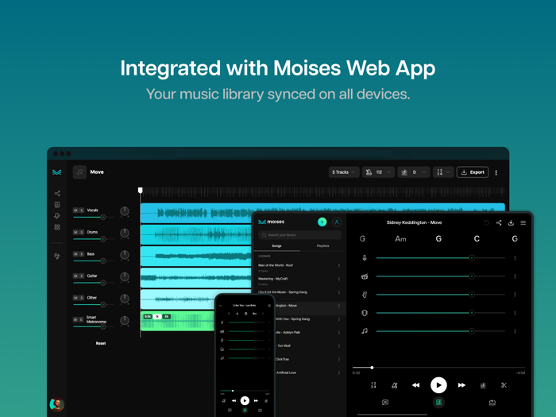Mute the Bass track

(x=75, y=254)
